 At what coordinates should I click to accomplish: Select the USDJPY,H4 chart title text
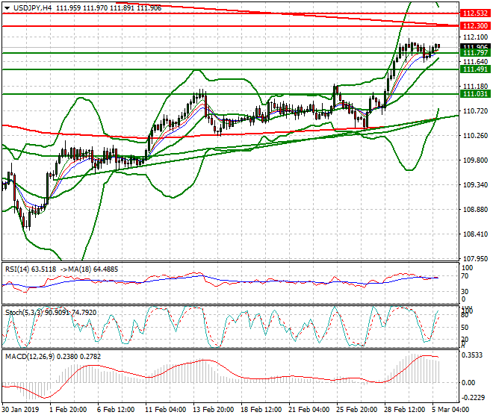click(x=32, y=8)
